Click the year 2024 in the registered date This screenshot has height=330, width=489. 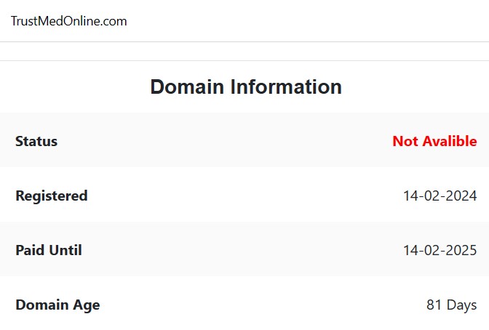coord(461,196)
